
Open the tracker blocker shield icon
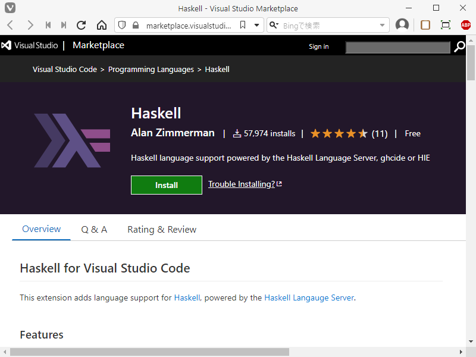pos(122,25)
